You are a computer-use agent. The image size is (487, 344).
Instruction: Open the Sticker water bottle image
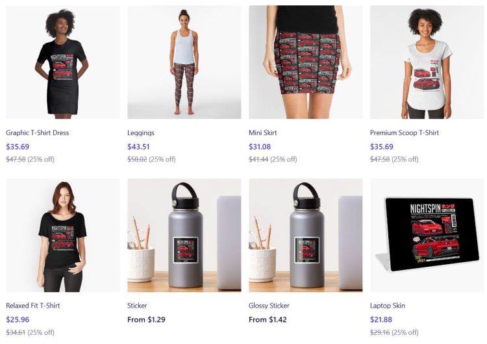coord(184,236)
